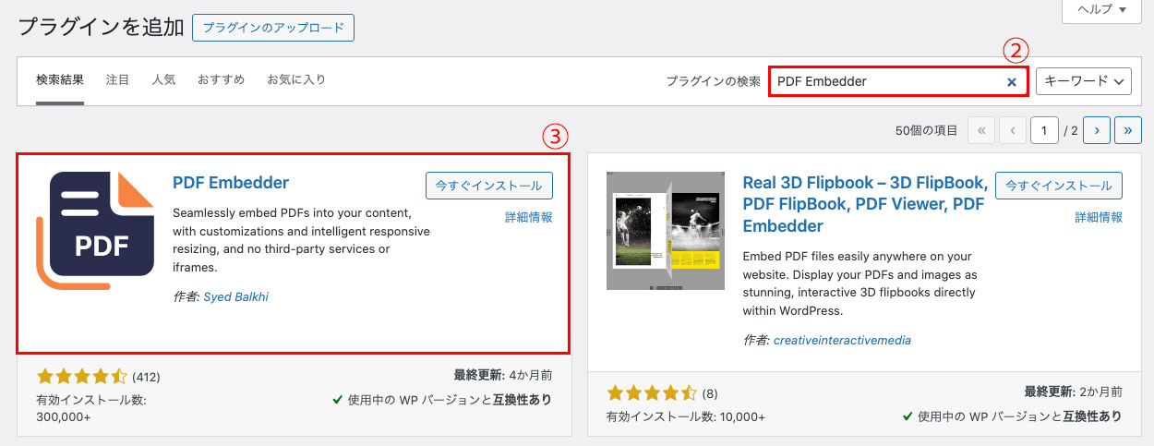The image size is (1154, 446).
Task: Open 詳細情報 for PDF Embedder
Action: tap(529, 218)
